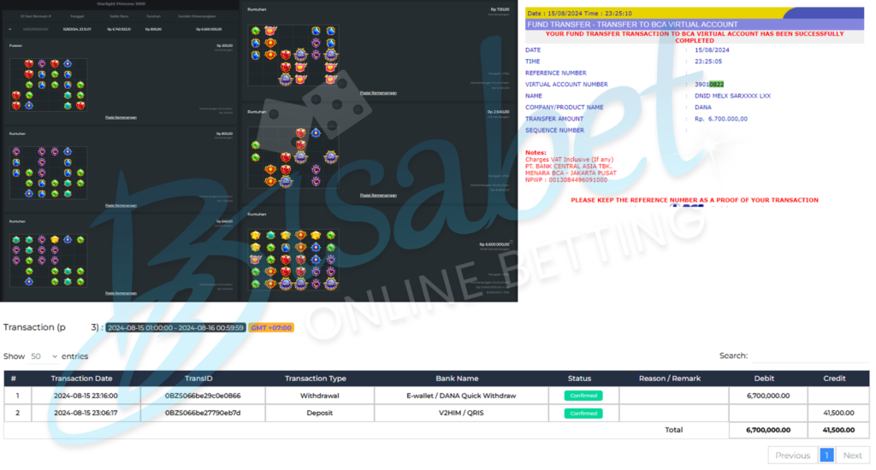Open Posisi Kemenangan link under Rp 720,00 Runtuhan
Viewport: 876px width, 470px height.
[x=378, y=93]
